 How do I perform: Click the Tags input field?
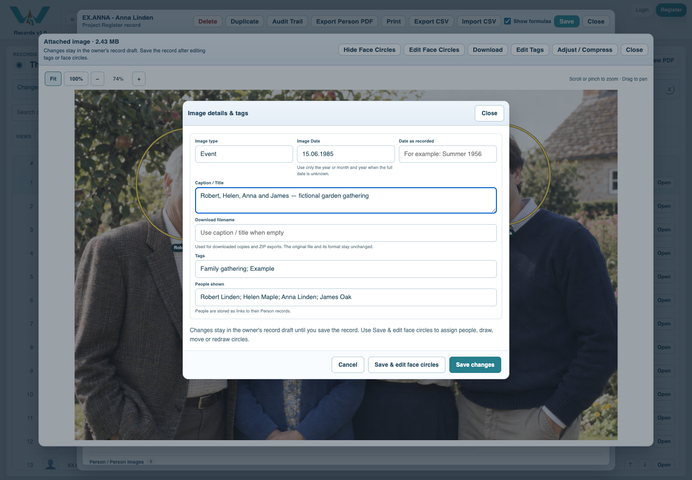coord(346,269)
